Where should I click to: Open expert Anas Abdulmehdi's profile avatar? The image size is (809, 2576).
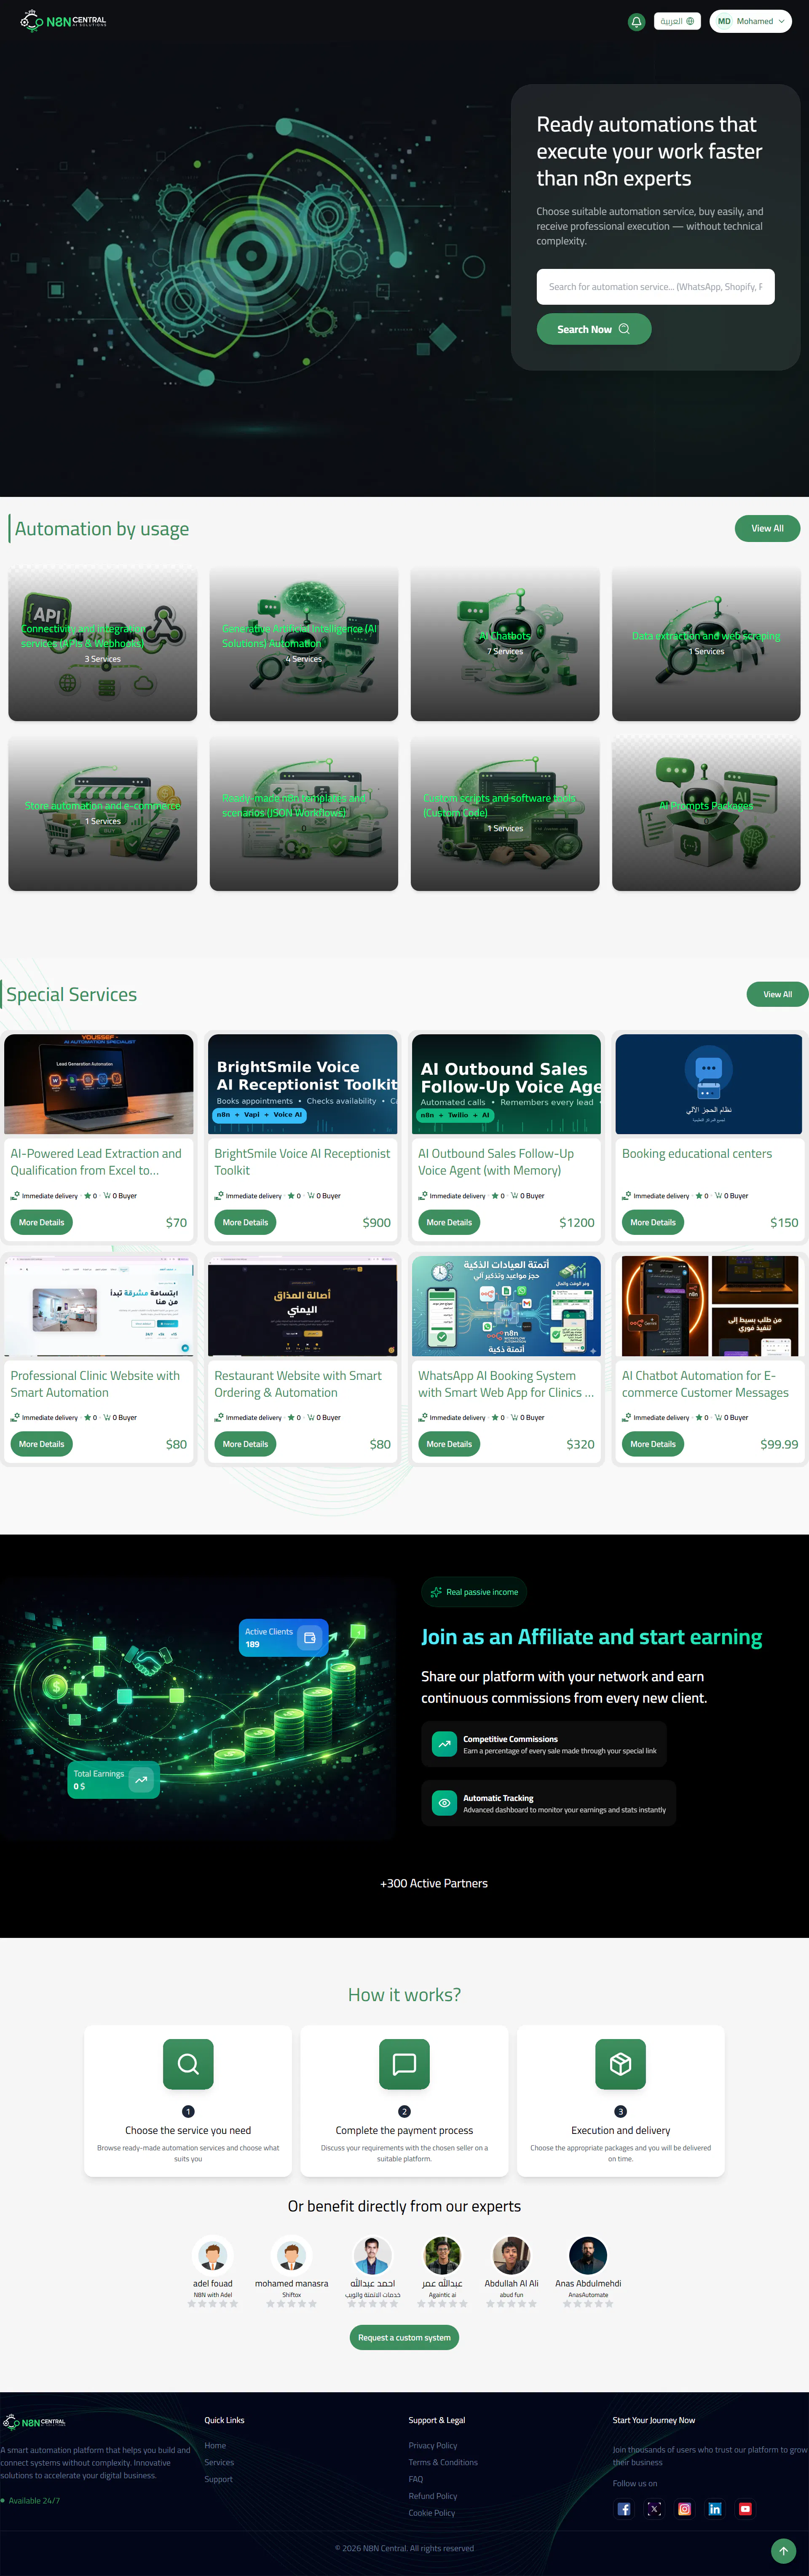(588, 2256)
